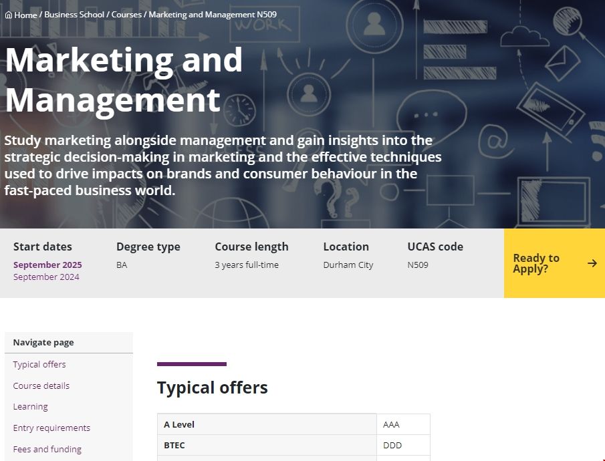Jump to Fees and funding section
The image size is (605, 461).
[47, 449]
